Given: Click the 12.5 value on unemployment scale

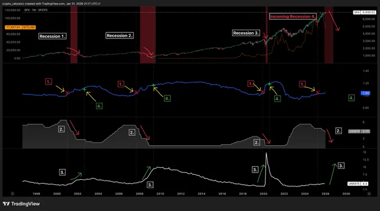Looking at the screenshot, I should [x=365, y=160].
